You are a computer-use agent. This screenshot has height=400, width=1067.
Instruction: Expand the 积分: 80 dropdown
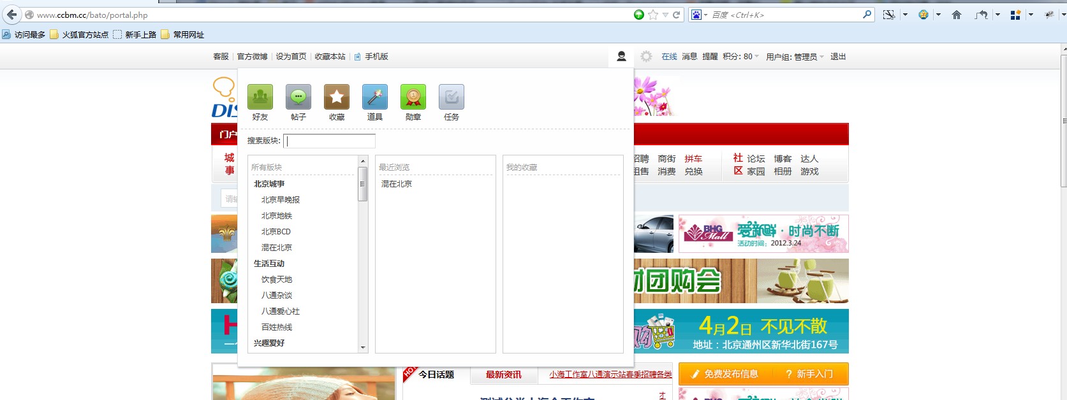point(741,57)
